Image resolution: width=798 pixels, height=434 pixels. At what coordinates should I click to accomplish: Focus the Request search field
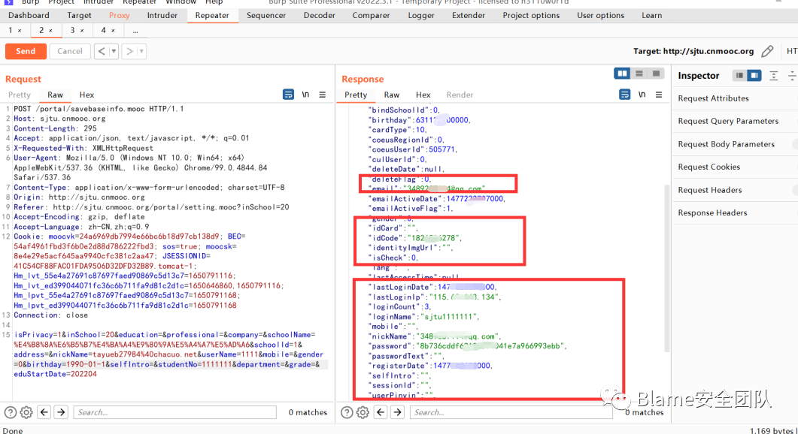[175, 412]
